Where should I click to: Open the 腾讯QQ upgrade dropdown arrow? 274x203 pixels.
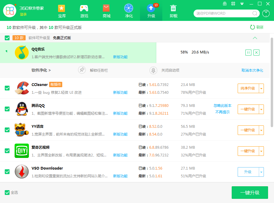[x=261, y=109]
